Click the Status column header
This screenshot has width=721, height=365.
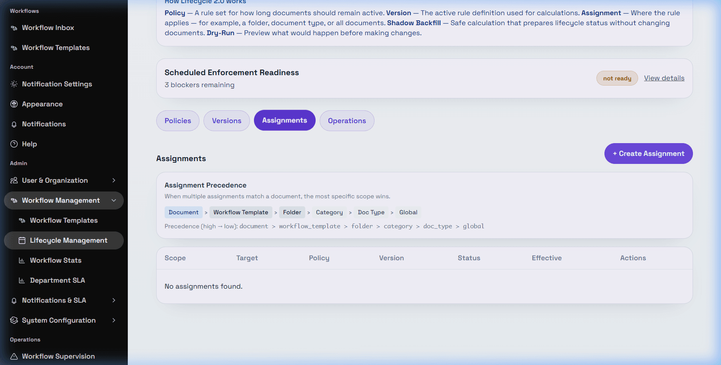click(x=469, y=258)
